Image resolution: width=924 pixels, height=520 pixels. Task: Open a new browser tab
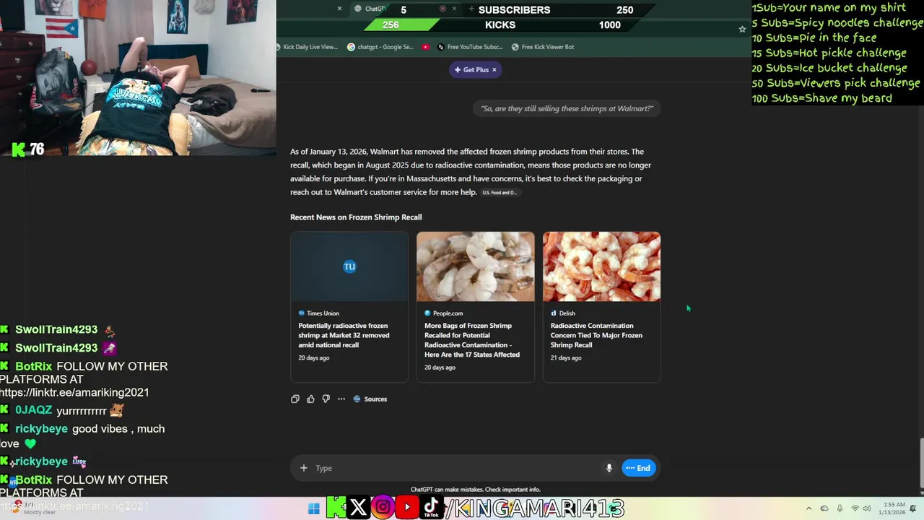[x=471, y=9]
